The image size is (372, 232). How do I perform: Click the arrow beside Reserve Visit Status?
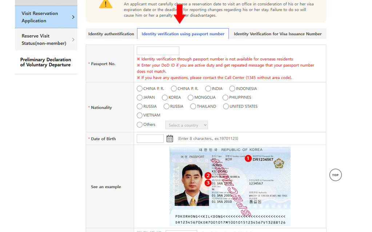click(x=73, y=40)
